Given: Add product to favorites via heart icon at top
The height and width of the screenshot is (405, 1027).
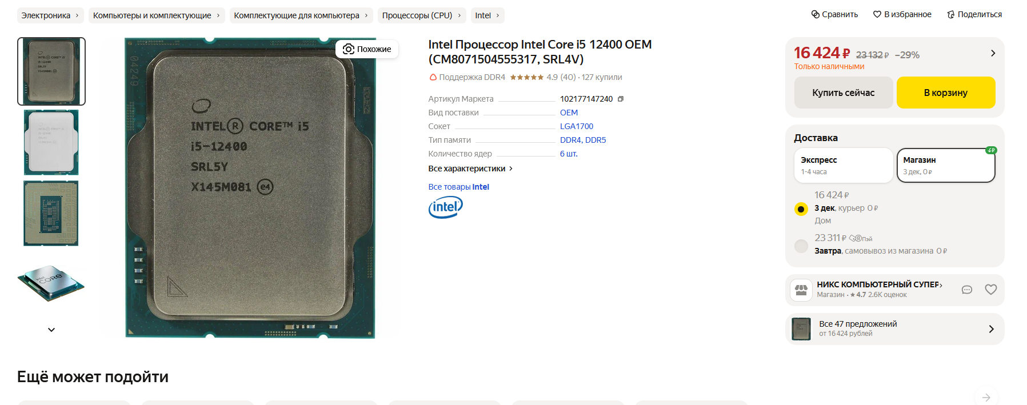Looking at the screenshot, I should coord(877,14).
